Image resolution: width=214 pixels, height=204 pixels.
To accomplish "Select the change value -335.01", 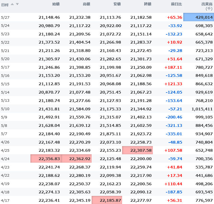I will 174,134.
